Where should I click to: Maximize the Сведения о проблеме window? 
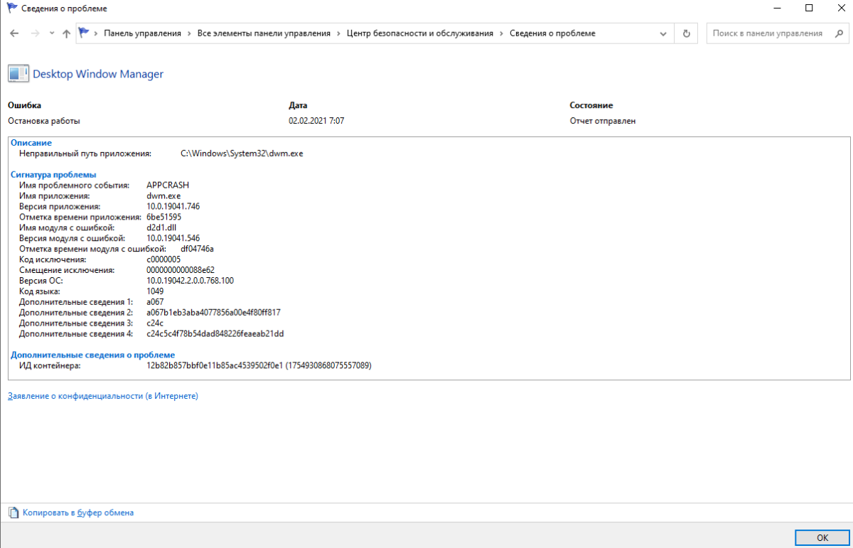coord(809,8)
